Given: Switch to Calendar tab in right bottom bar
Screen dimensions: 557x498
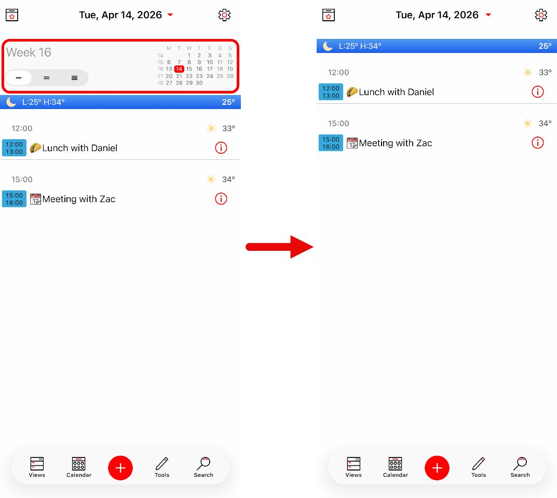Looking at the screenshot, I should pos(396,467).
